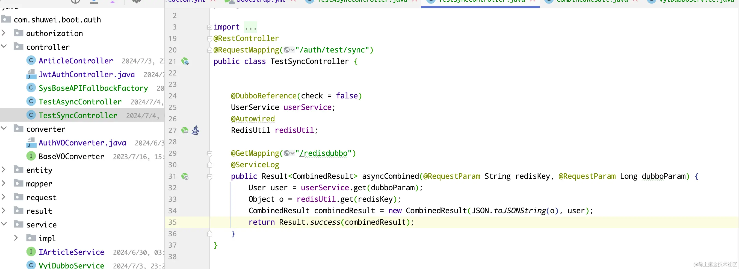739x269 pixels.
Task: Click the interface icon beside BaseVOConverter
Action: pyautogui.click(x=31, y=156)
